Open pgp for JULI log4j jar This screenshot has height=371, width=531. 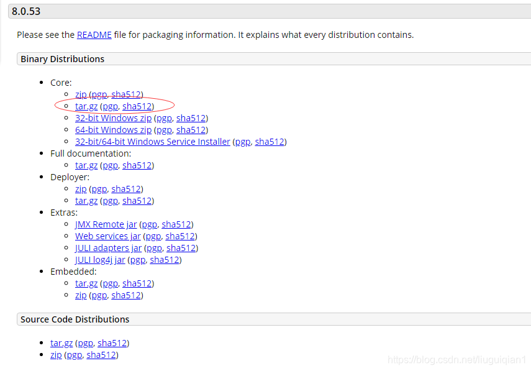coord(138,260)
